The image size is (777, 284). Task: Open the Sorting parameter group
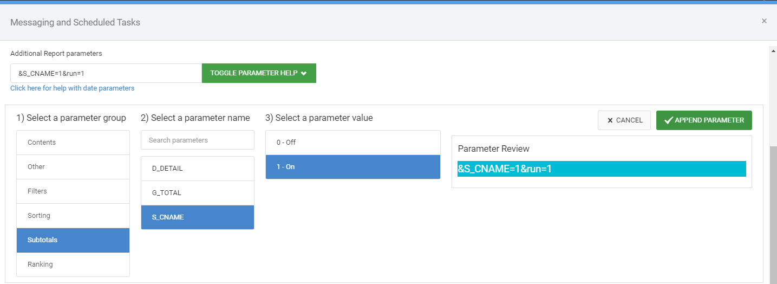coord(73,216)
